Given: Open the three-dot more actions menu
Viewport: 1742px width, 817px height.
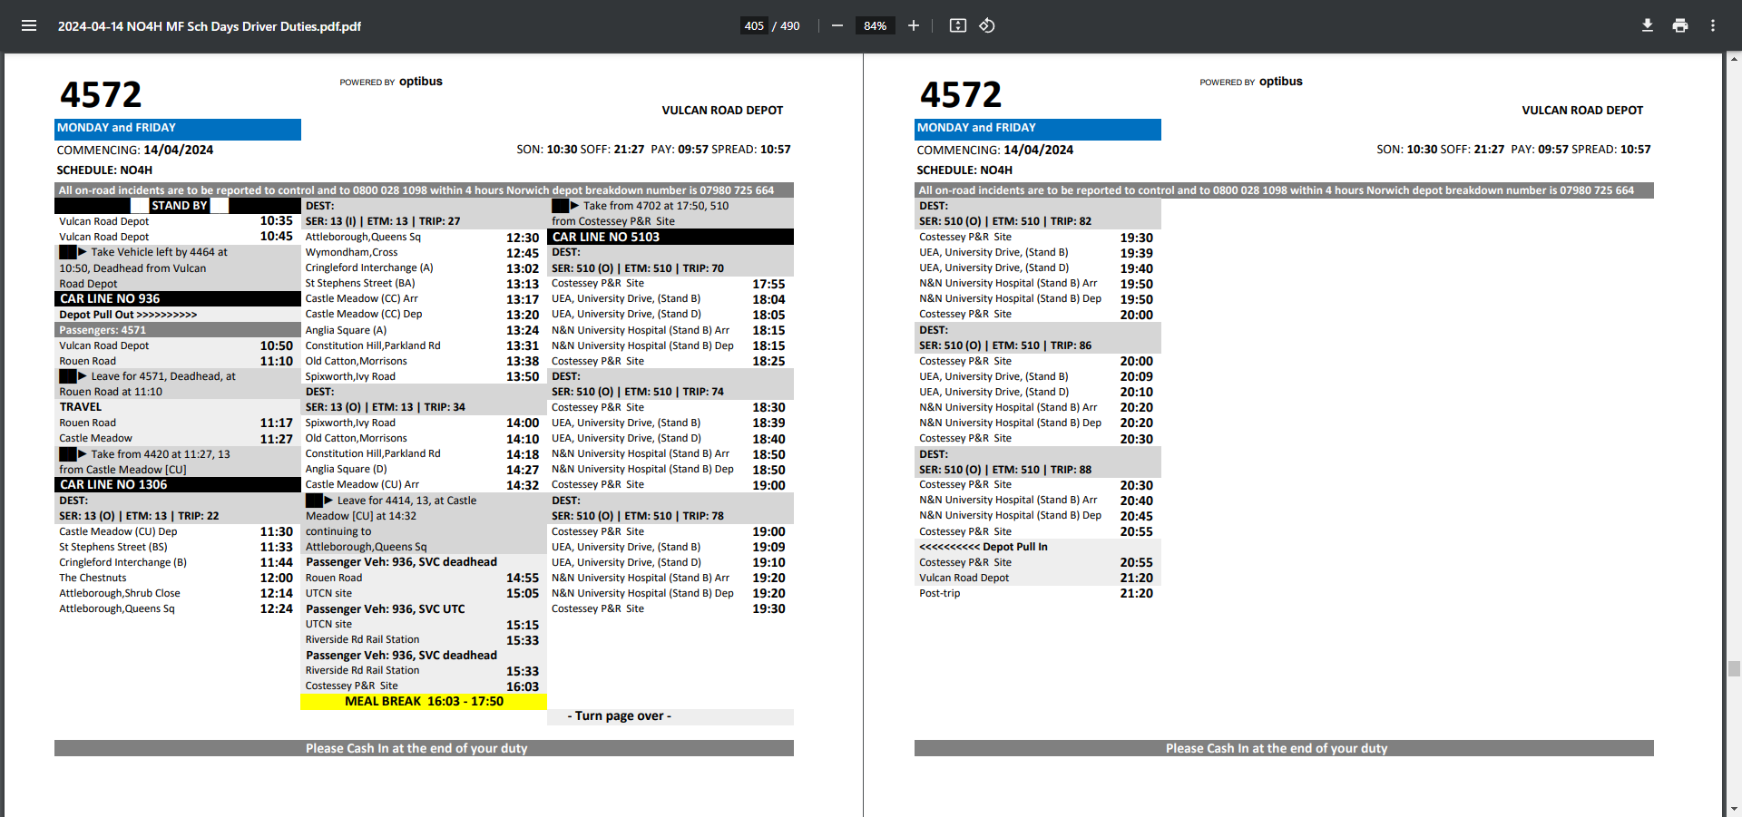Looking at the screenshot, I should pyautogui.click(x=1713, y=25).
